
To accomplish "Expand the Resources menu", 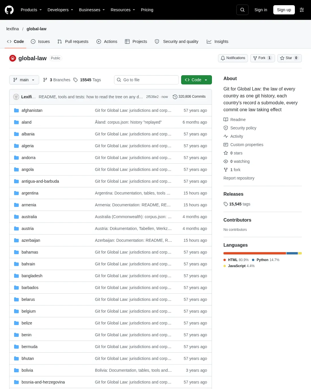I will pyautogui.click(x=123, y=10).
